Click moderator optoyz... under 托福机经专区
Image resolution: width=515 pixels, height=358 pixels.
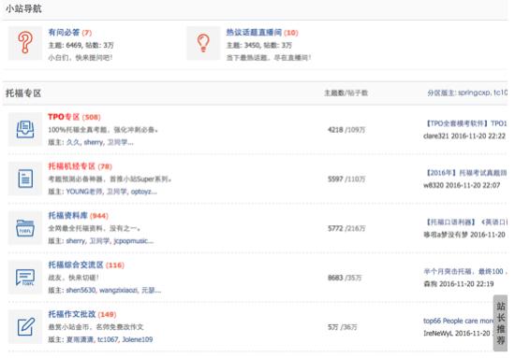click(144, 192)
